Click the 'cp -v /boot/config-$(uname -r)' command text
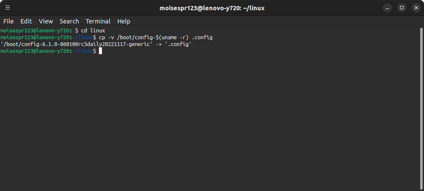 click(x=144, y=37)
